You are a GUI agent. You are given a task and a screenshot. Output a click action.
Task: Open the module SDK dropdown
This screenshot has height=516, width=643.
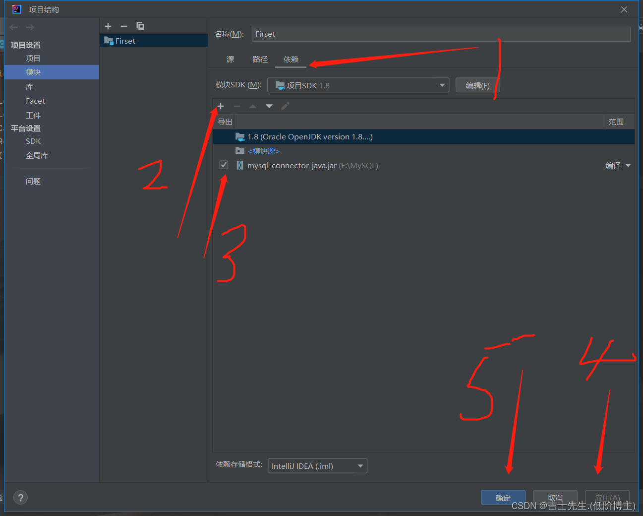tap(358, 85)
